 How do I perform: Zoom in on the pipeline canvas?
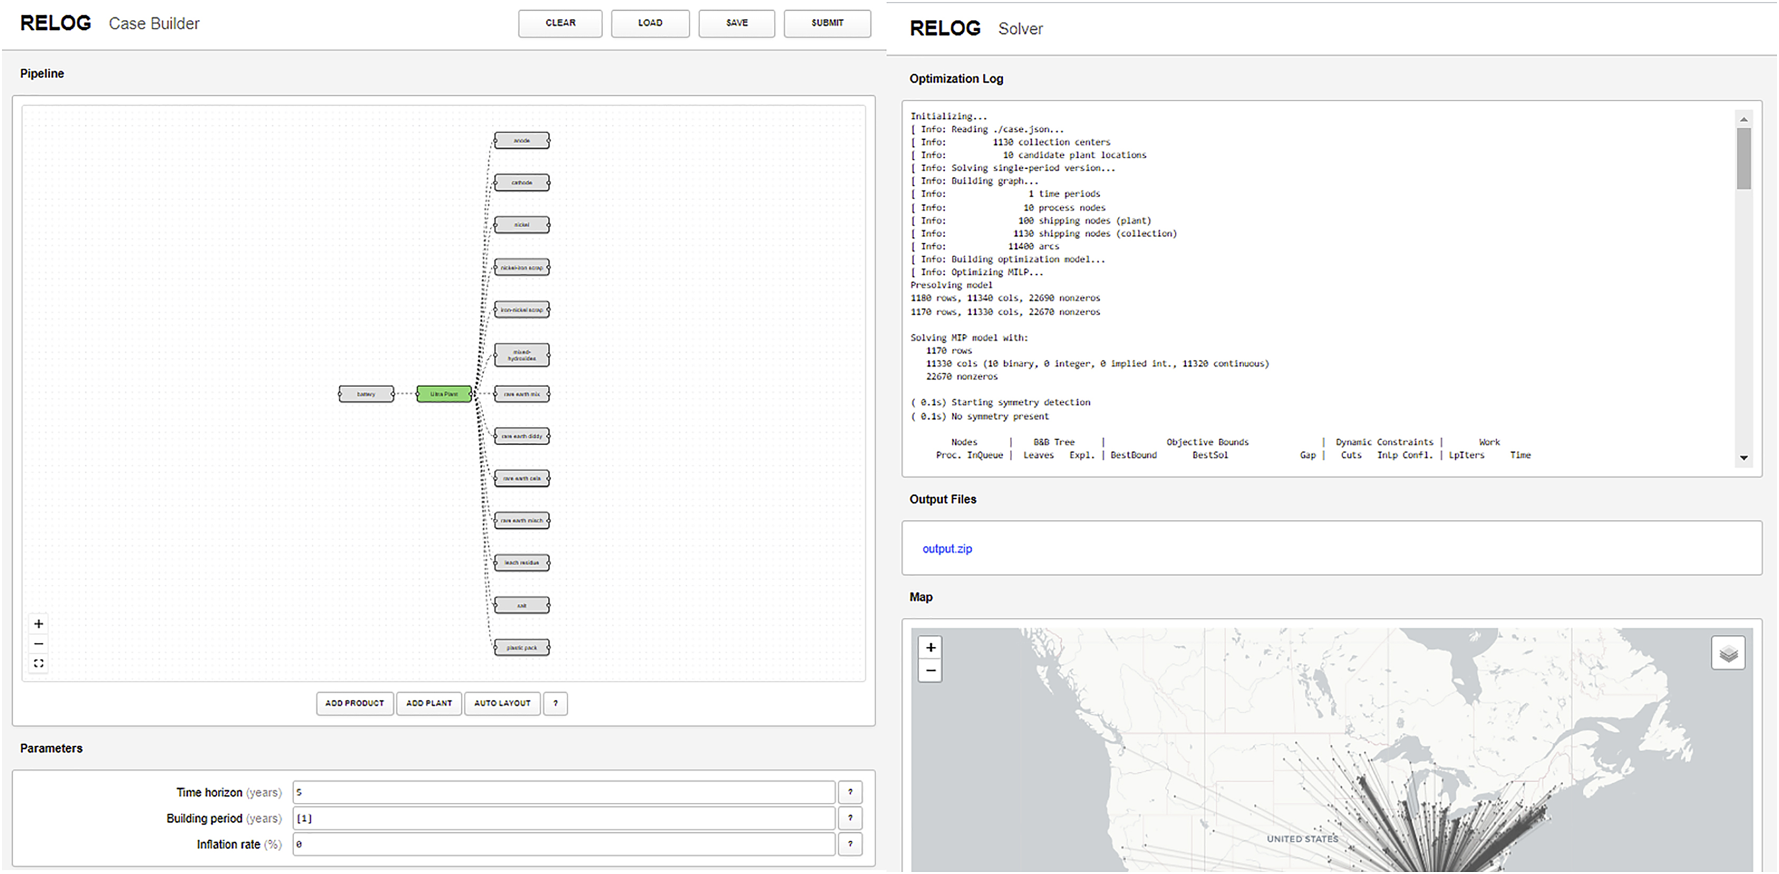[x=39, y=624]
